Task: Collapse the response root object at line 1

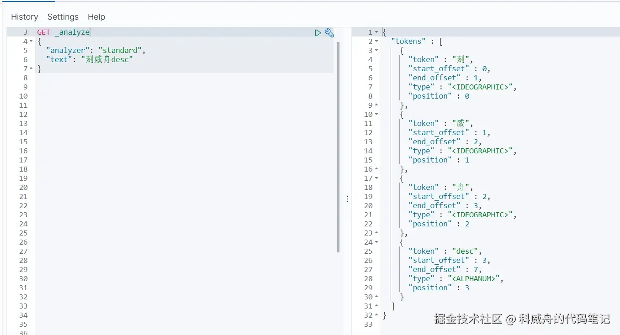Action: pos(376,32)
